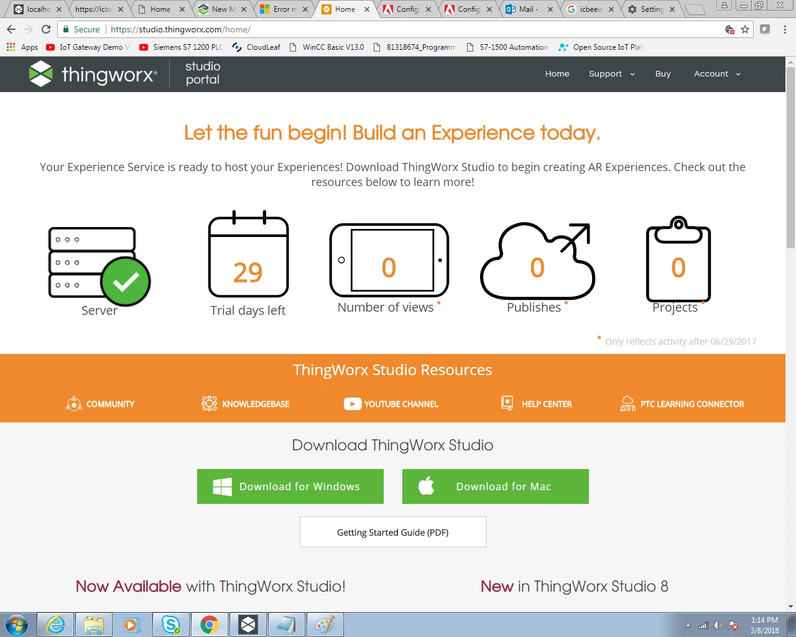This screenshot has height=637, width=796.
Task: Open the Buy page in navigation
Action: tap(663, 73)
